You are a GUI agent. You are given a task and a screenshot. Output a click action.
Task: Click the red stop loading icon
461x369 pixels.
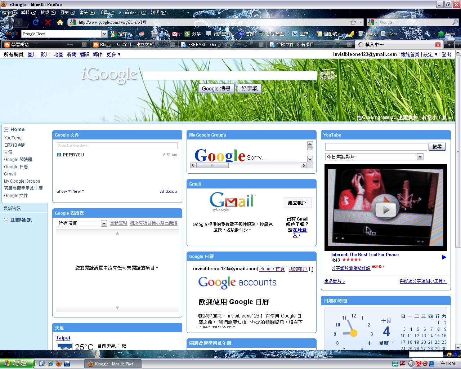pos(48,22)
